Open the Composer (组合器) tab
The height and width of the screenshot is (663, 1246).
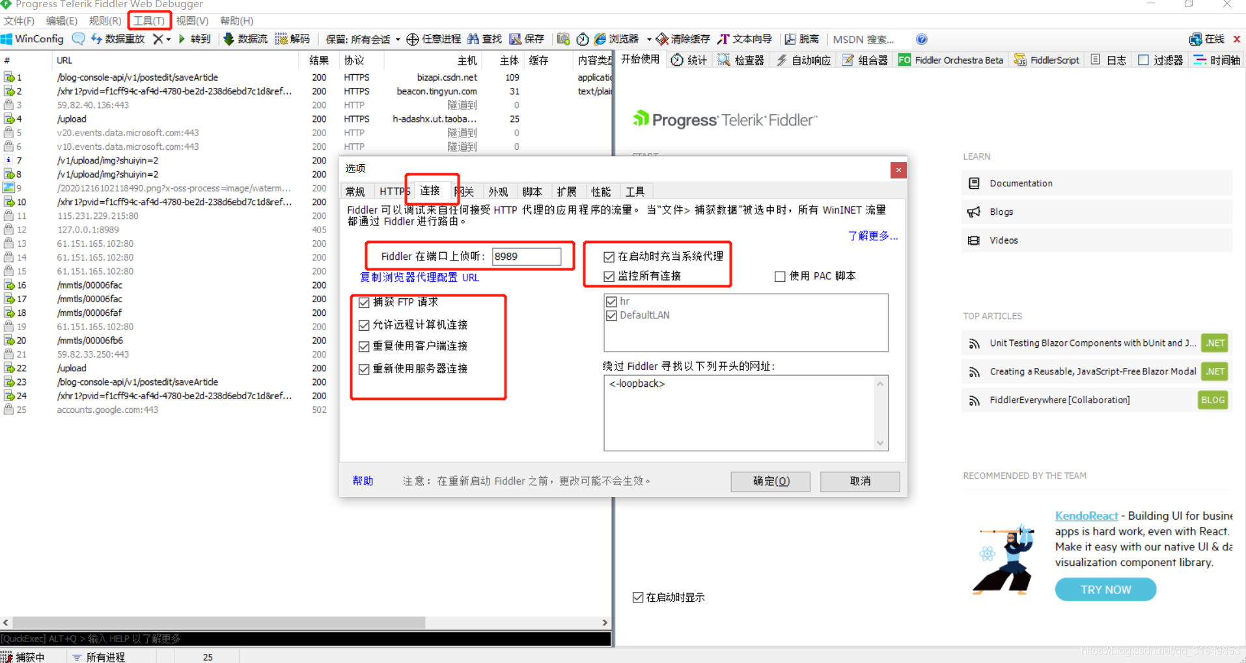(865, 60)
